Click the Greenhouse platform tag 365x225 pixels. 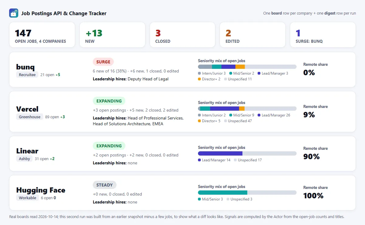click(x=30, y=117)
